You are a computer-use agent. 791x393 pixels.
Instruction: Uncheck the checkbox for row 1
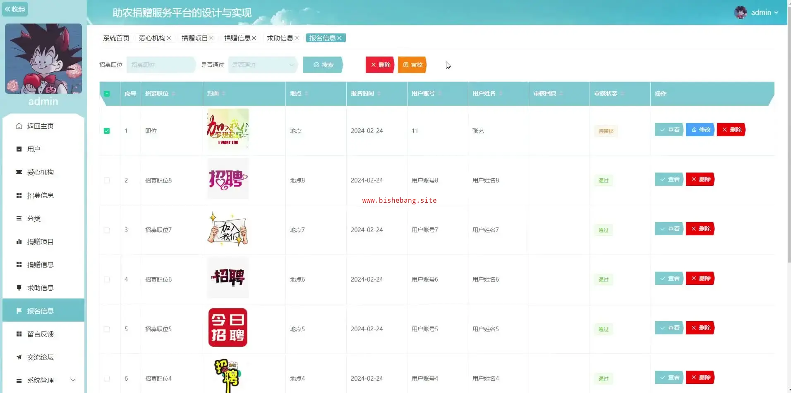click(x=107, y=131)
